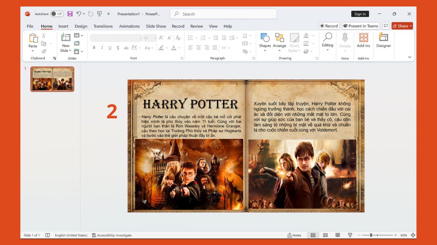Click the Center alignment icon
This screenshot has width=437, height=245.
(198, 48)
